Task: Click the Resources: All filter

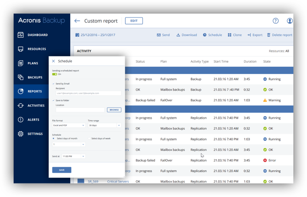Action: pos(279,51)
